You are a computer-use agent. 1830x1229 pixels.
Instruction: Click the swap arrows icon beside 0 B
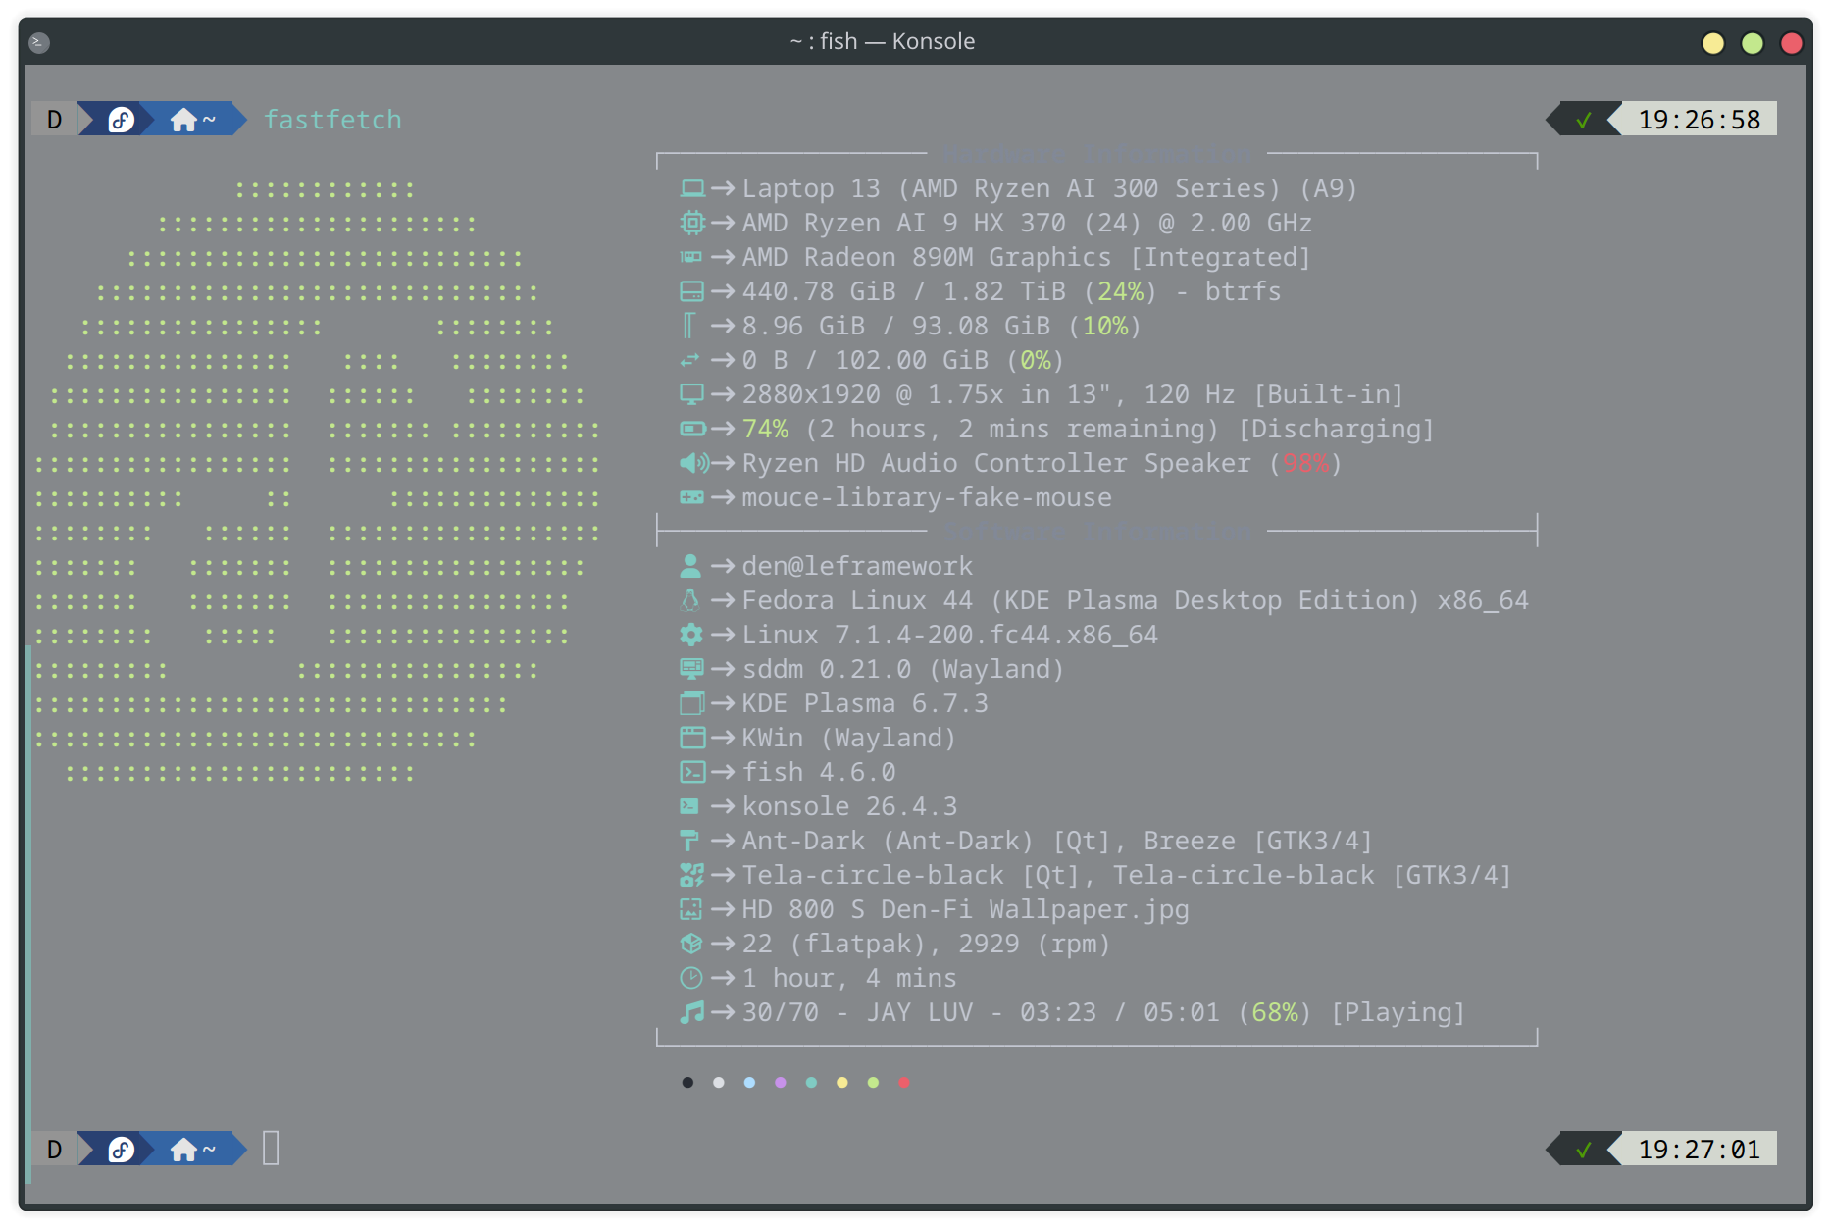click(690, 360)
